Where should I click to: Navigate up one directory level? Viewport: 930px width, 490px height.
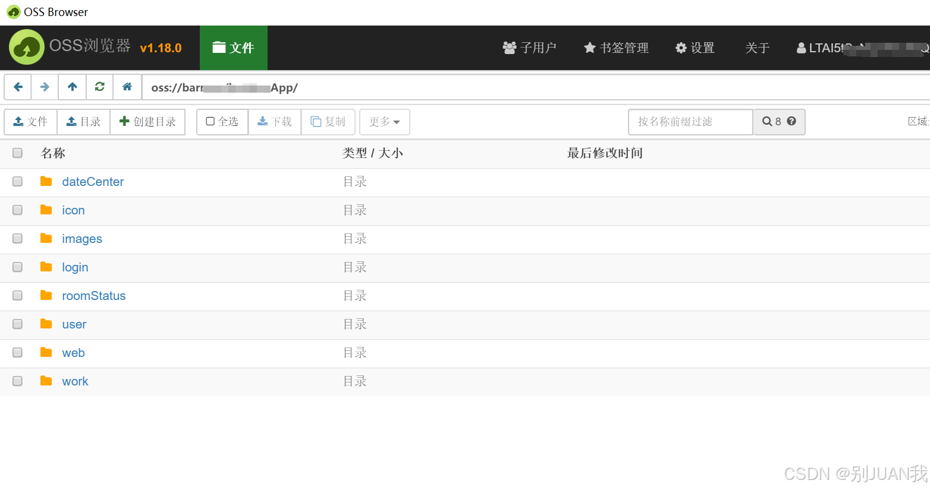click(x=72, y=87)
